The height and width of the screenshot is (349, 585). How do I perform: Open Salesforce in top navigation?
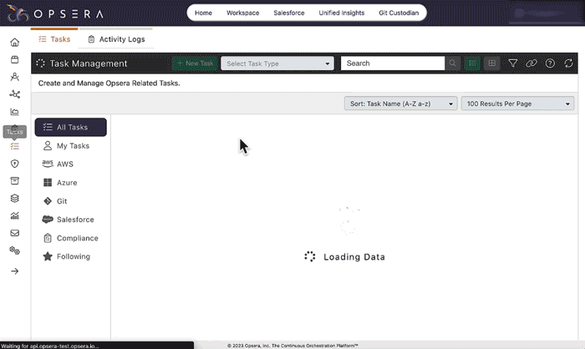(289, 13)
